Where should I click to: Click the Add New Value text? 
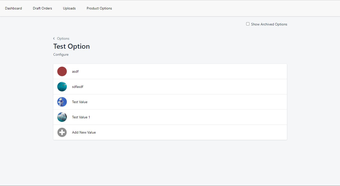tap(84, 132)
